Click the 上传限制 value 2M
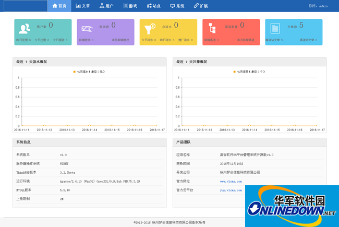Image resolution: width=339 pixels, height=227 pixels. pos(62,199)
